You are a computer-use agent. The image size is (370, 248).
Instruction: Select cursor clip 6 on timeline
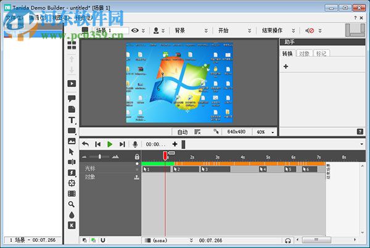coord(310,169)
